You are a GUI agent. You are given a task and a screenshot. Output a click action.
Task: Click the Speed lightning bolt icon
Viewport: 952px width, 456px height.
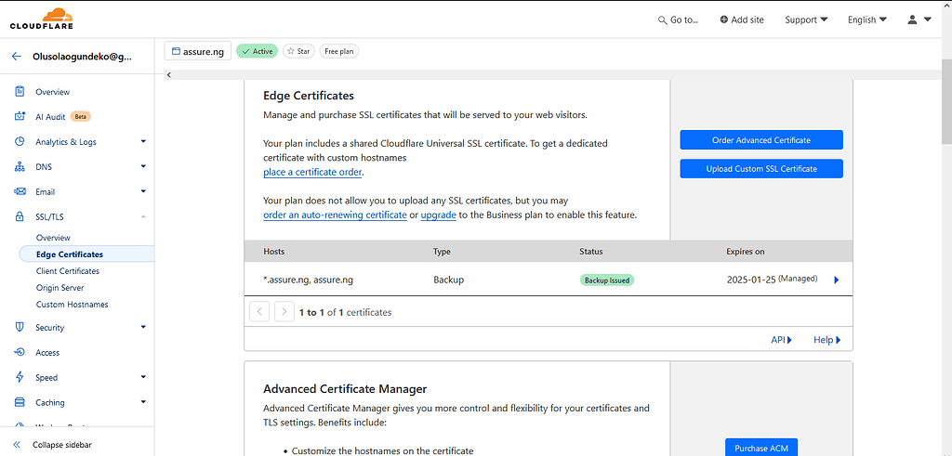click(20, 378)
